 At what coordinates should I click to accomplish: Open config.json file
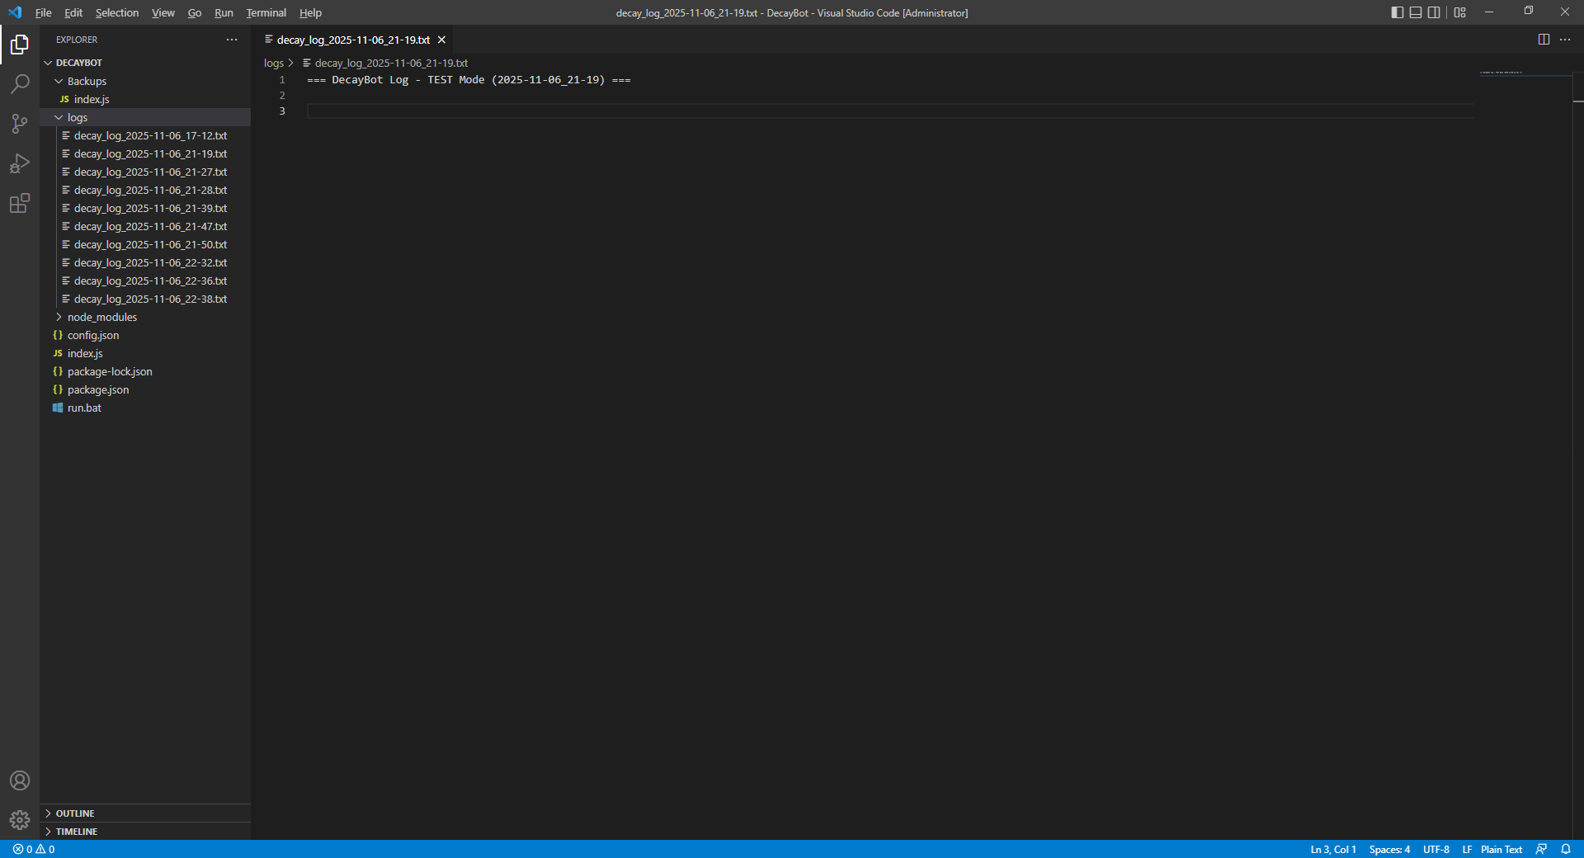point(145,335)
